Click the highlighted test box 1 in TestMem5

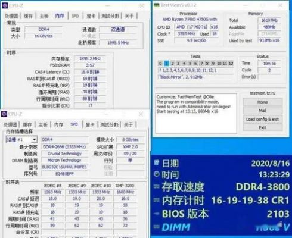click(166, 64)
